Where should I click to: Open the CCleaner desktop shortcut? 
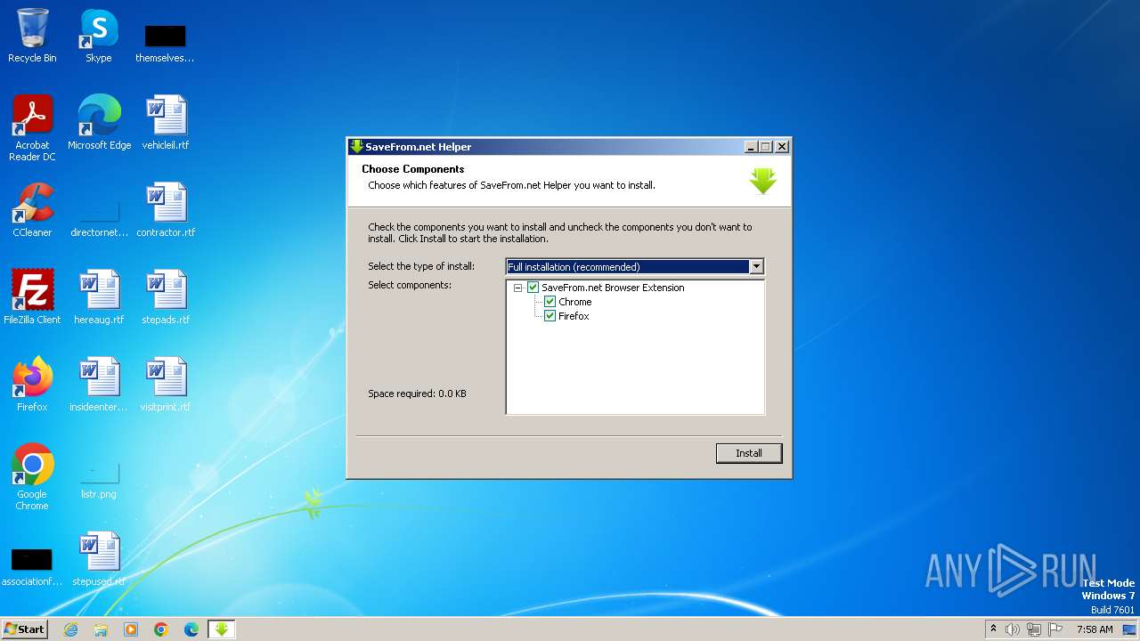pyautogui.click(x=32, y=210)
